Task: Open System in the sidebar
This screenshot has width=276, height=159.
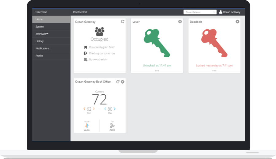Action: click(x=51, y=27)
